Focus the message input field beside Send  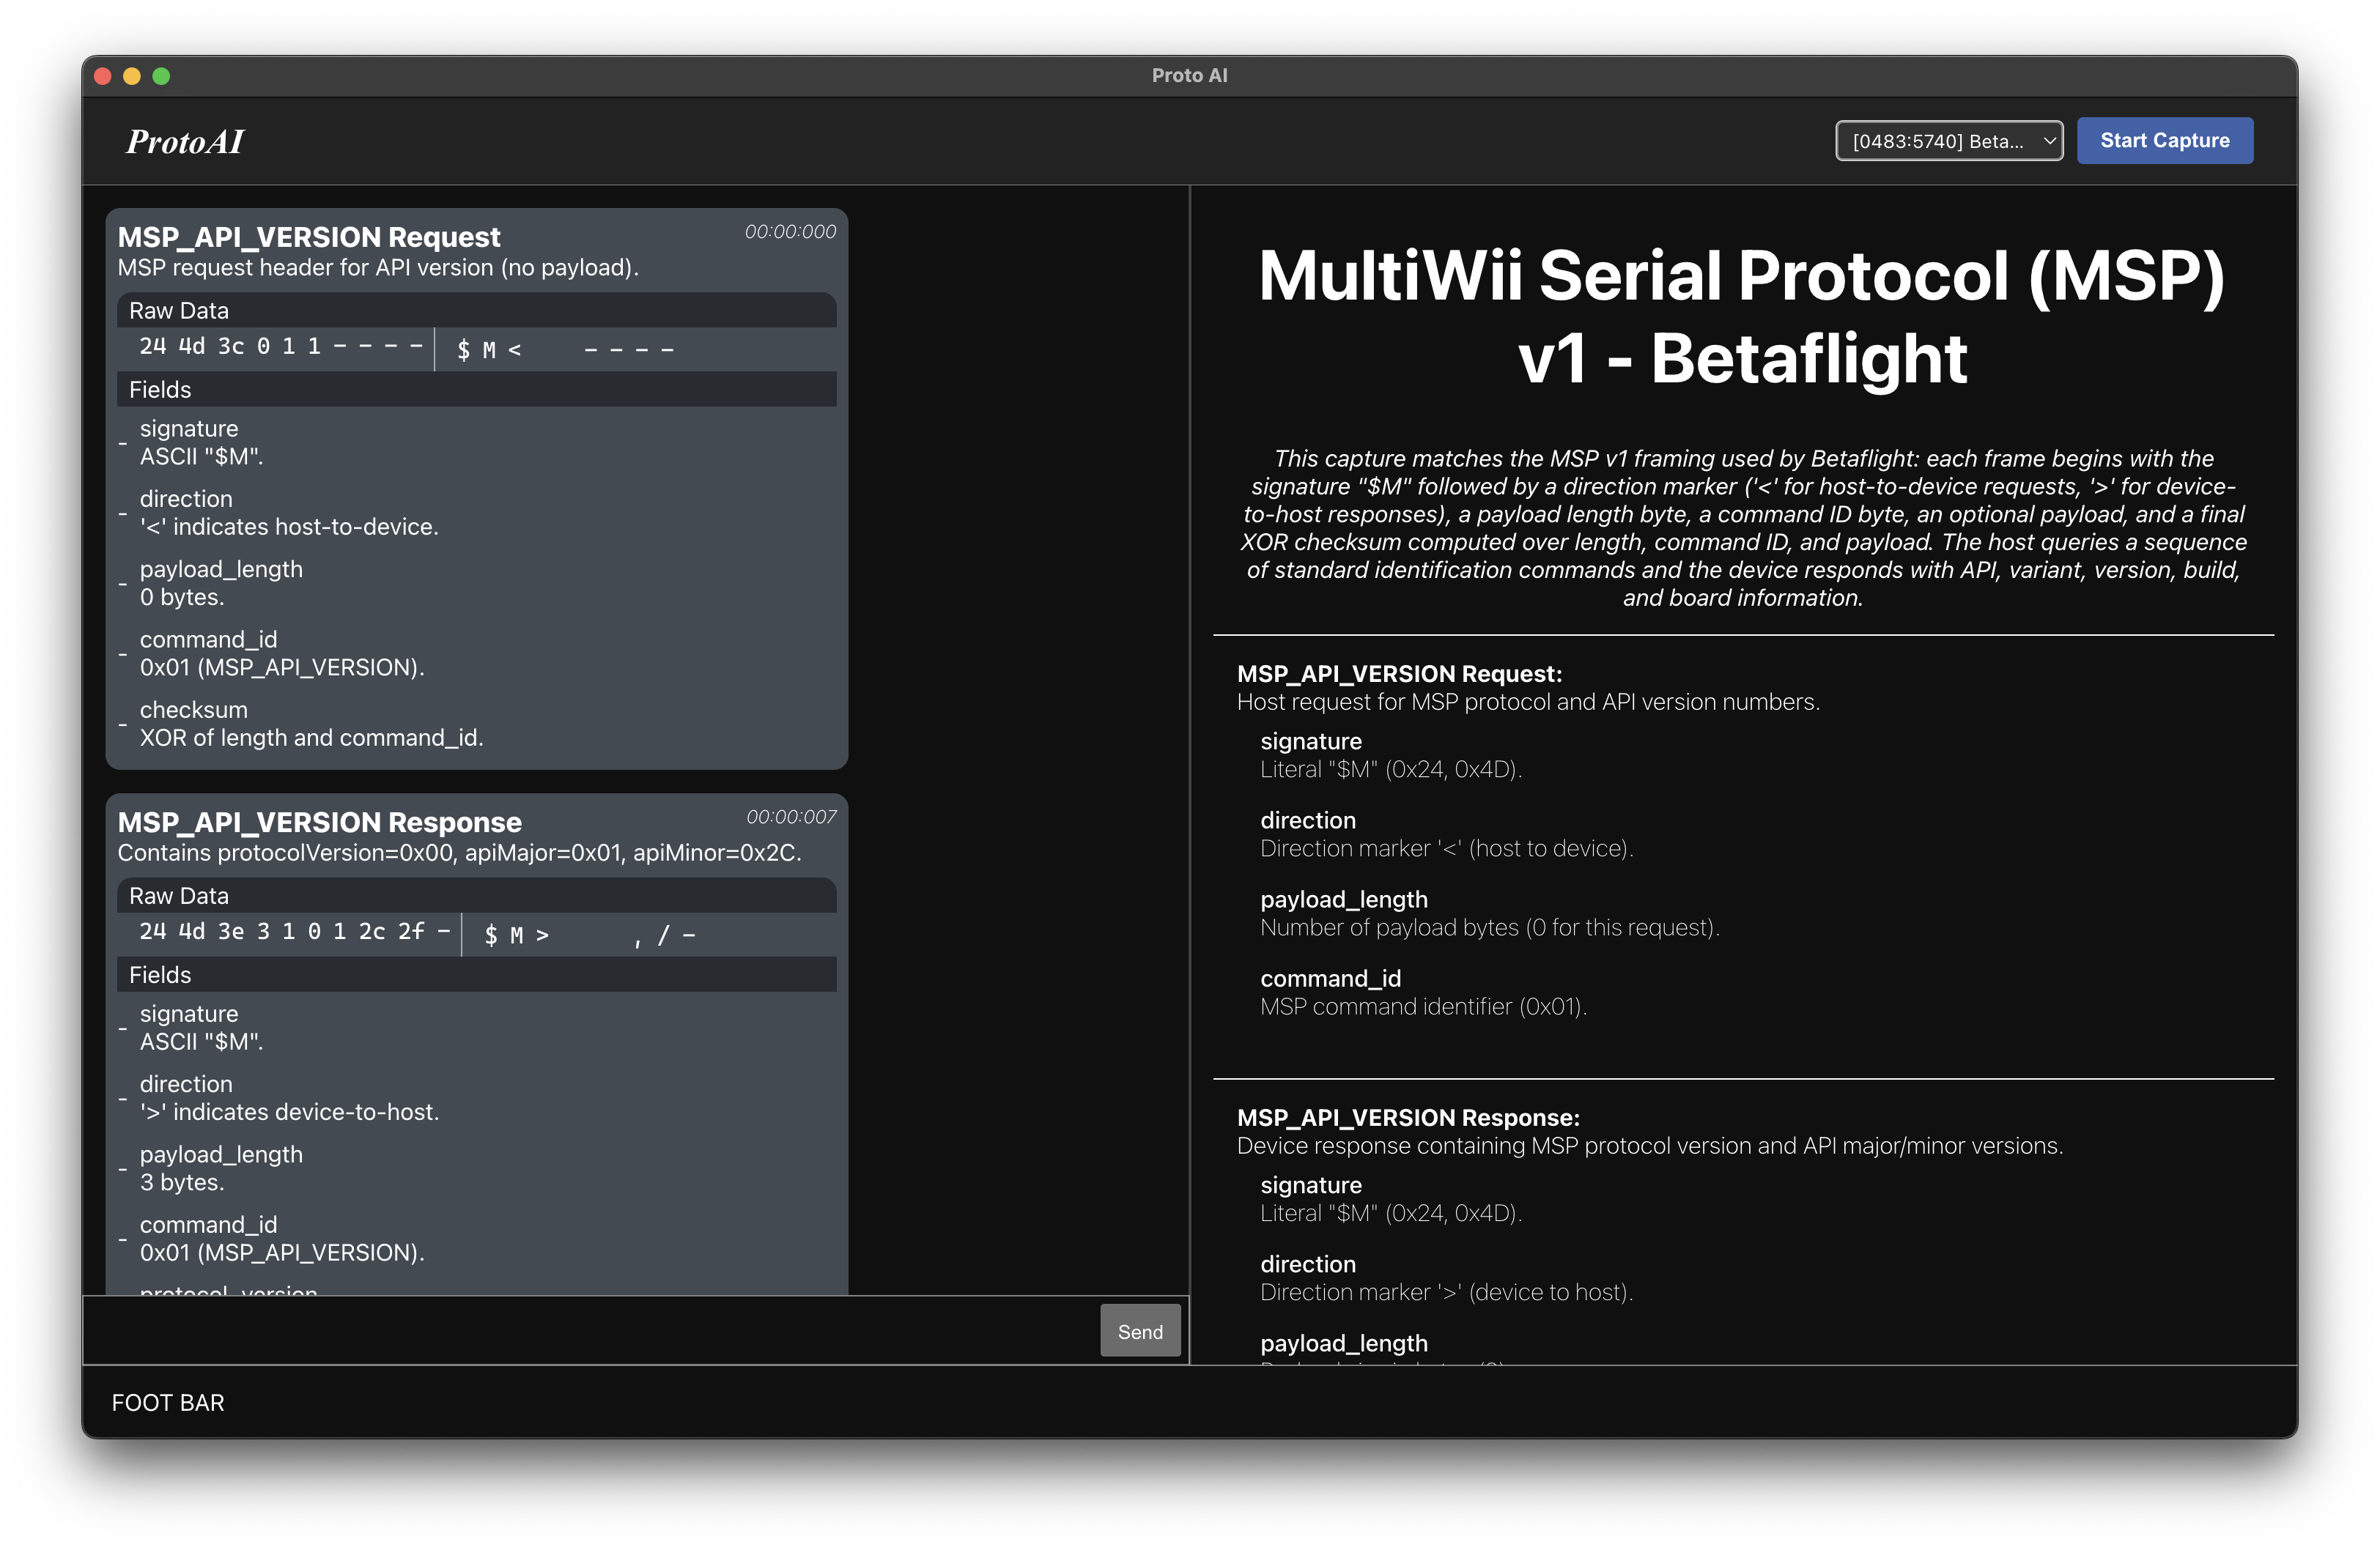(x=590, y=1331)
